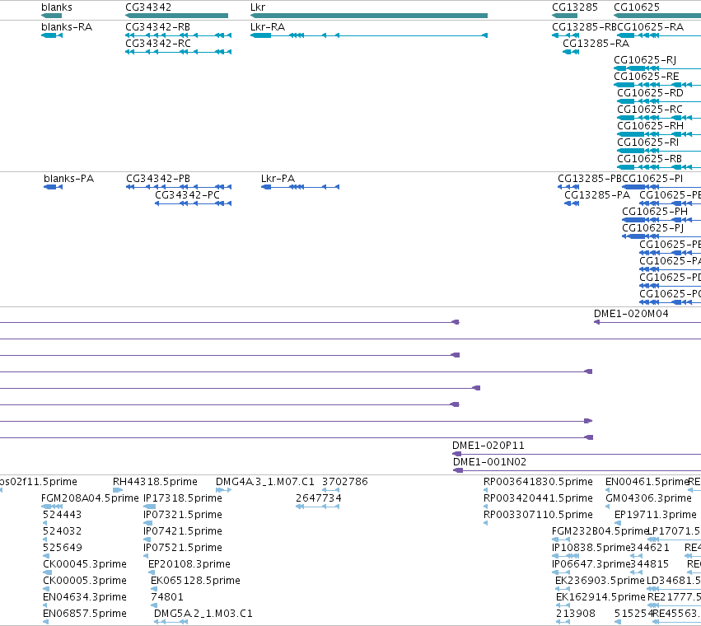The image size is (701, 626).
Task: Select the CG10625-RJ transcript
Action: [x=657, y=68]
